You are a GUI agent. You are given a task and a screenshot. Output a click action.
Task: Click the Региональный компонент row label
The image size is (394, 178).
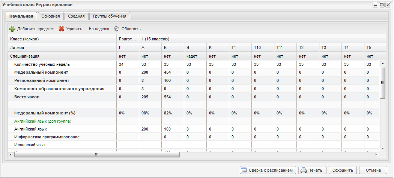[x=42, y=81]
